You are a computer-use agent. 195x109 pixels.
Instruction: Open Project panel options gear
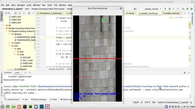(29, 13)
